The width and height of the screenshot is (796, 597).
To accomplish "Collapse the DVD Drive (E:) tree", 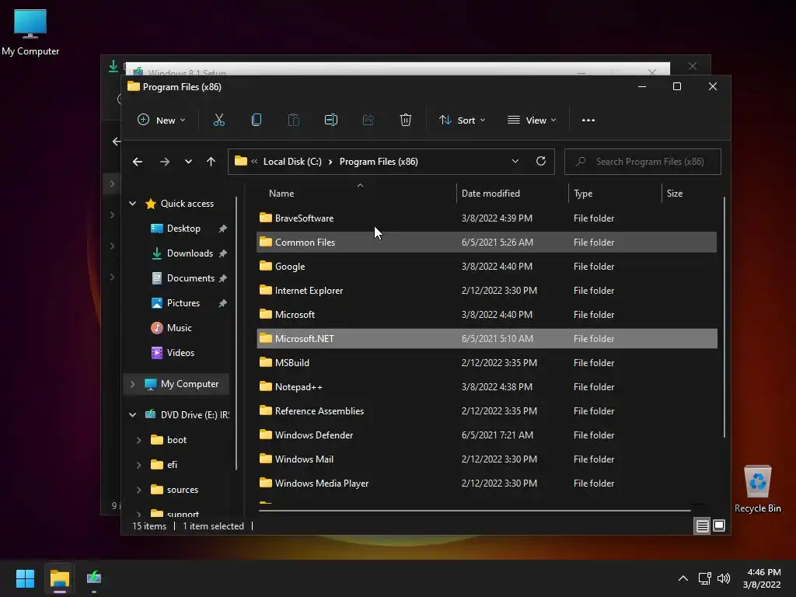I will tap(132, 415).
